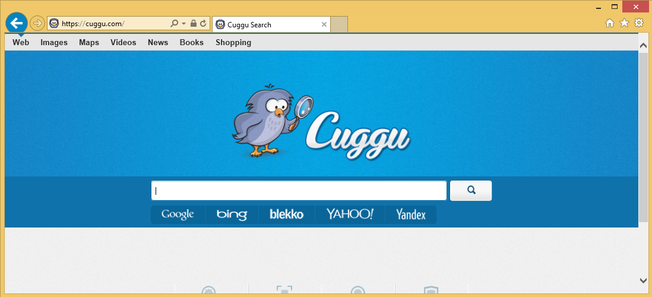Open browser tools gear icon
Screen dimensions: 652x297
[639, 23]
